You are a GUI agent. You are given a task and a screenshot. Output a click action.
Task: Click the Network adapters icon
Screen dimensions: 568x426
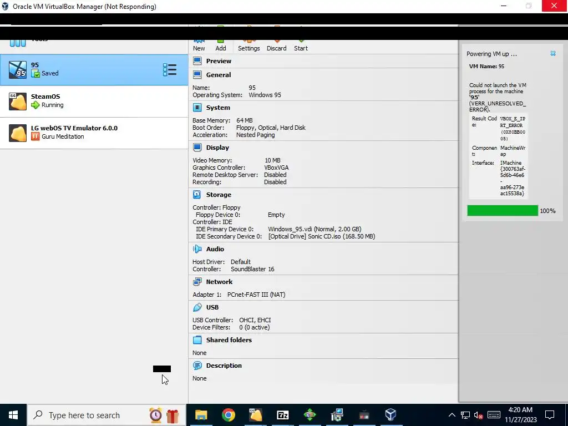tap(197, 281)
